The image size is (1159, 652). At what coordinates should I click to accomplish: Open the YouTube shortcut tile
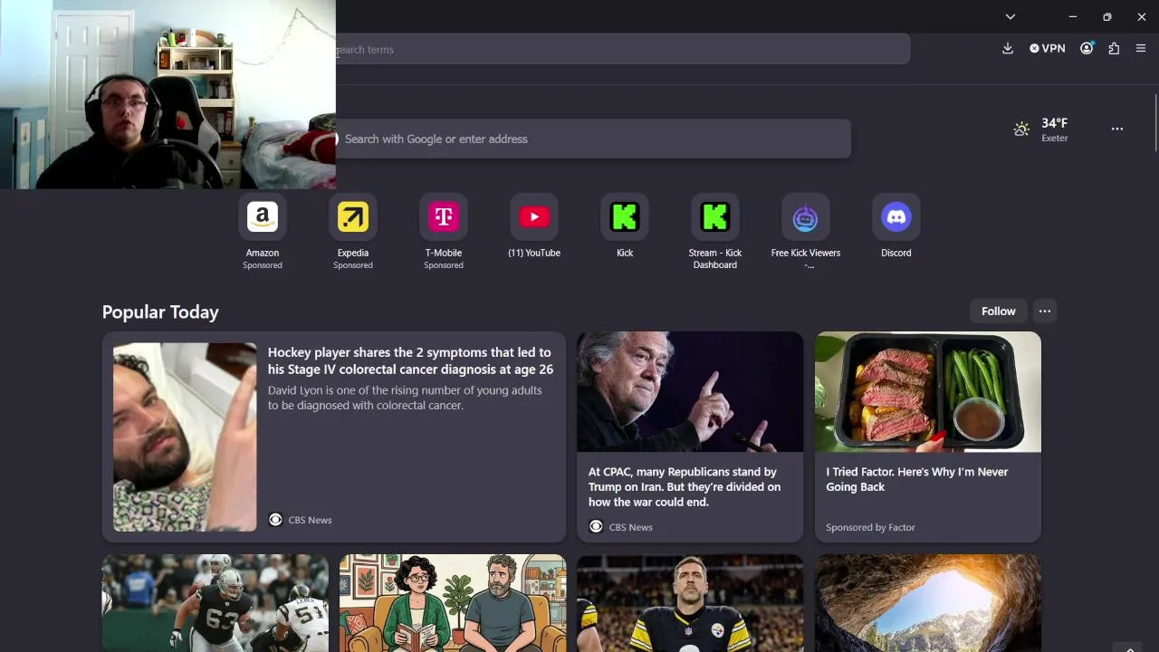[534, 217]
